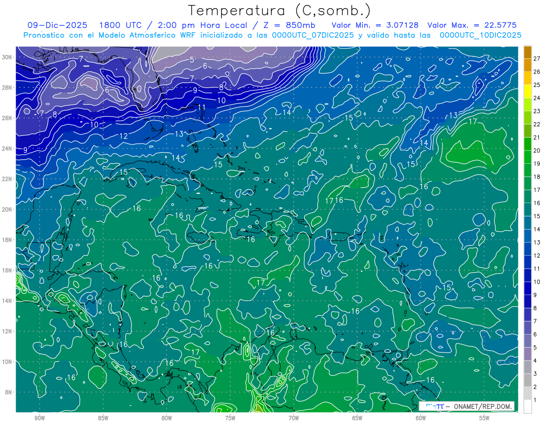Pick the yellow swatch in the colorbar
This screenshot has height=424, width=549.
pos(527,91)
